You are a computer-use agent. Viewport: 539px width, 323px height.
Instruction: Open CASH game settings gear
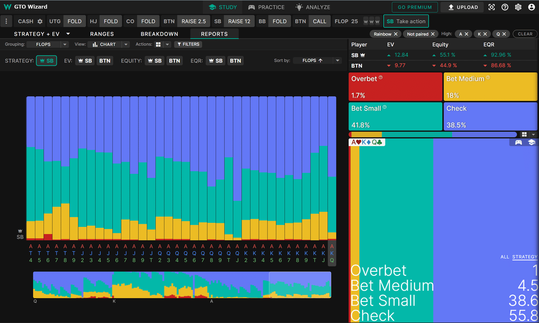click(40, 21)
